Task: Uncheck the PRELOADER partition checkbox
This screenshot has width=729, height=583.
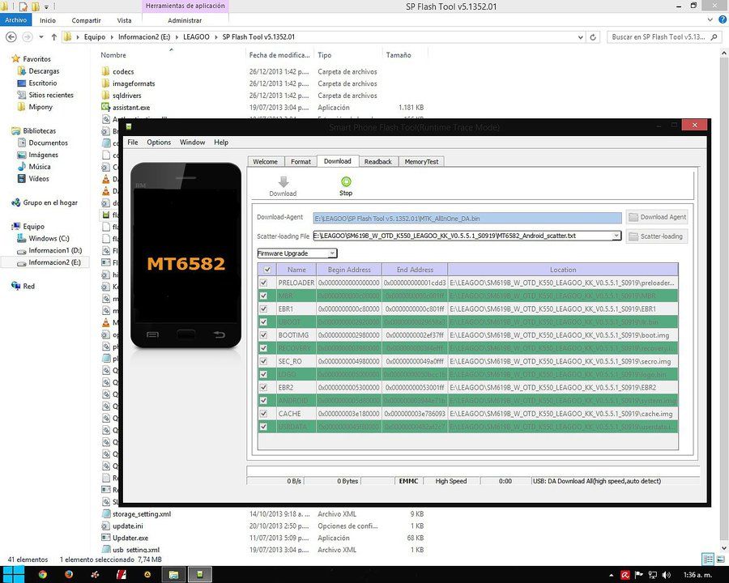Action: 263,283
